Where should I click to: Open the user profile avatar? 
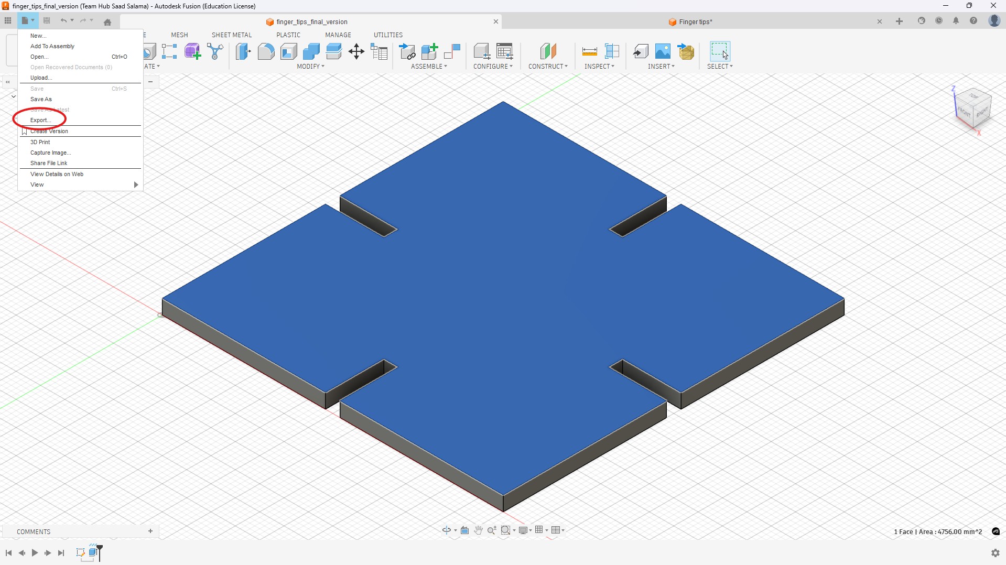[994, 21]
